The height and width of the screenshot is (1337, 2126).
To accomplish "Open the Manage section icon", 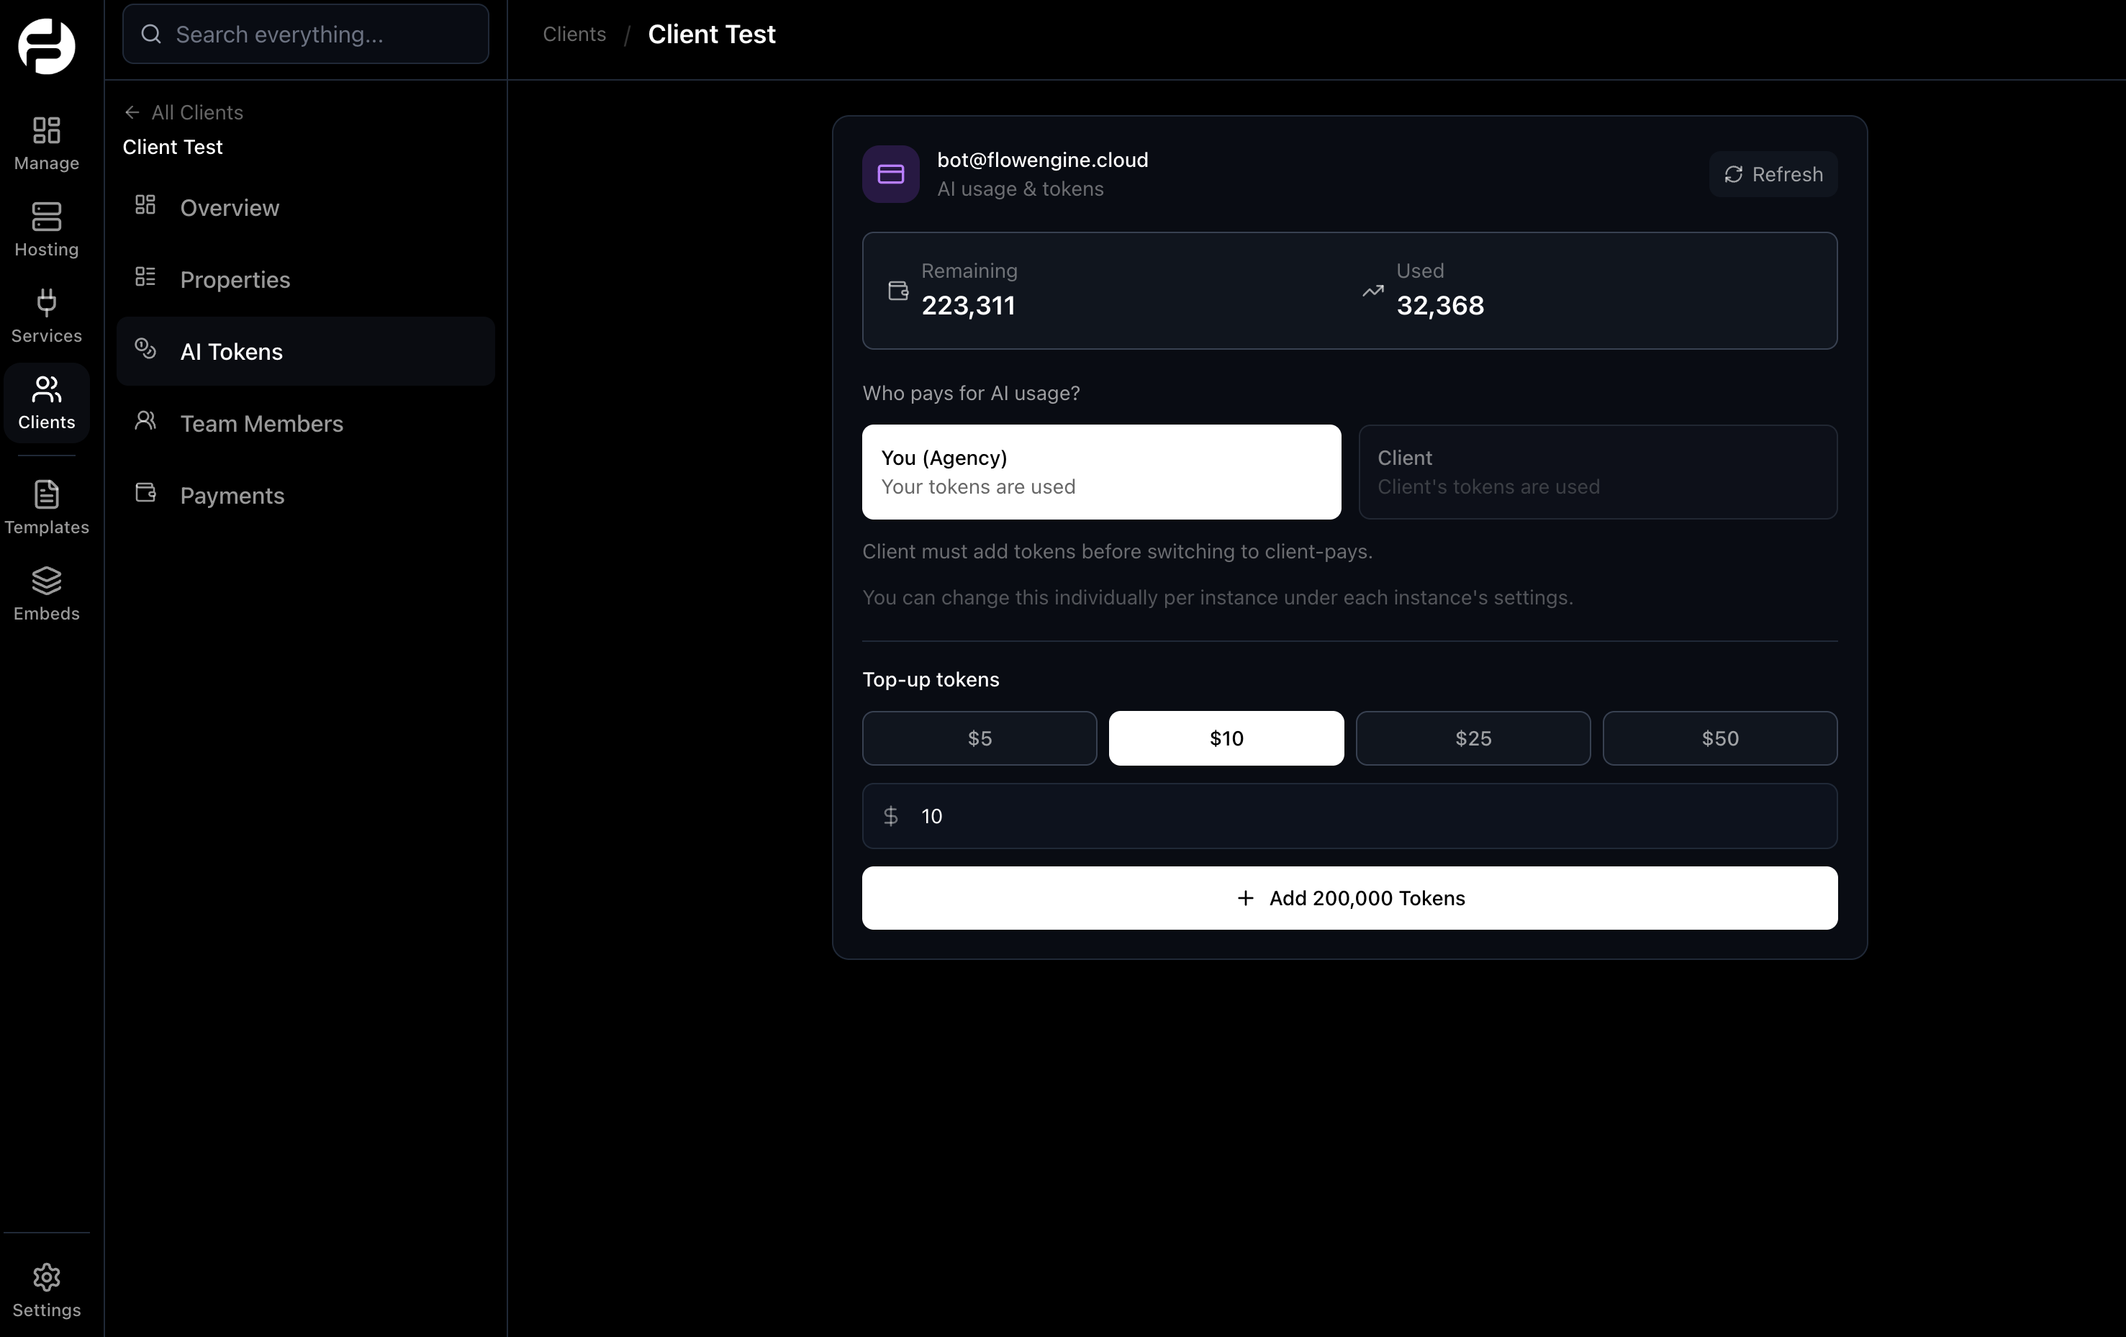I will pos(46,131).
